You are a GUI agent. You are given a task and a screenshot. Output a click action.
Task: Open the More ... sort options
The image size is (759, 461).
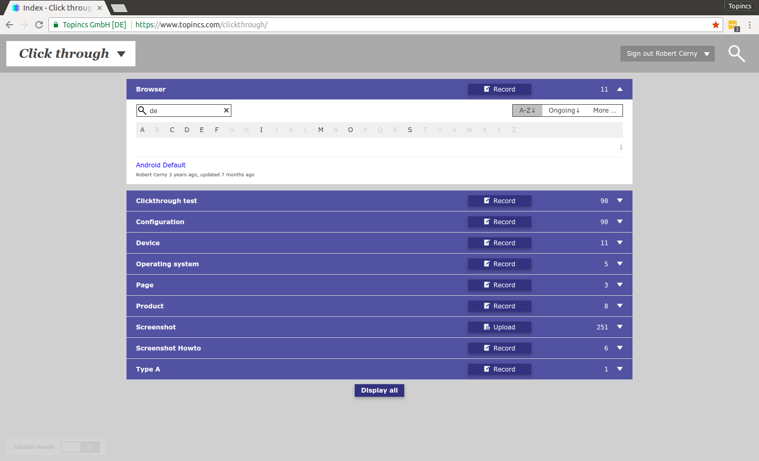pyautogui.click(x=605, y=111)
